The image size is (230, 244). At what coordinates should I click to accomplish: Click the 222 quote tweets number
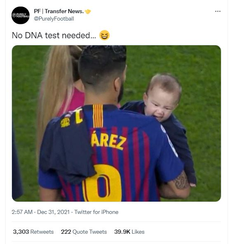66,232
